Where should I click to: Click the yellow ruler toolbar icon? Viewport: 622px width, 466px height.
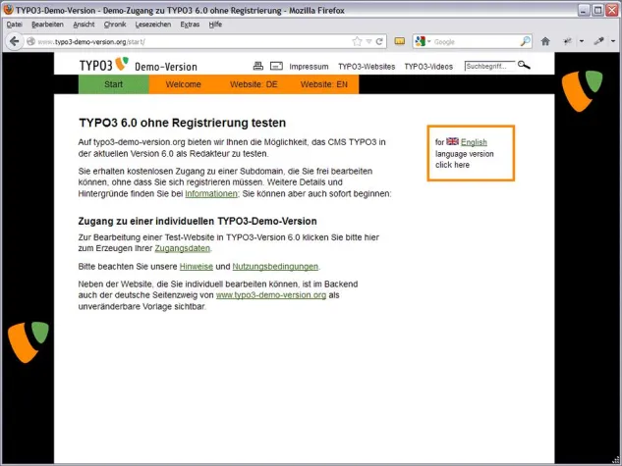400,41
